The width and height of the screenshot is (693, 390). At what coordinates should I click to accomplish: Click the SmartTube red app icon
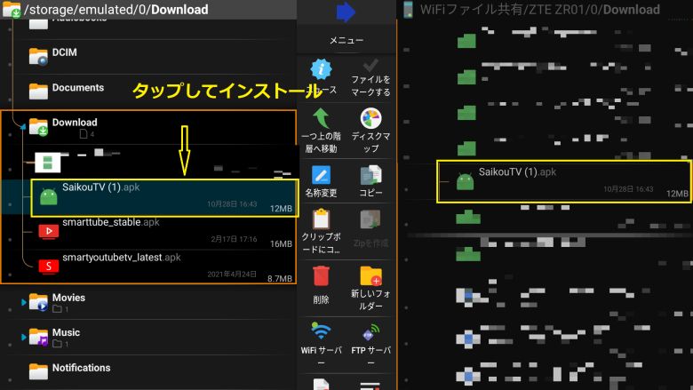point(49,232)
